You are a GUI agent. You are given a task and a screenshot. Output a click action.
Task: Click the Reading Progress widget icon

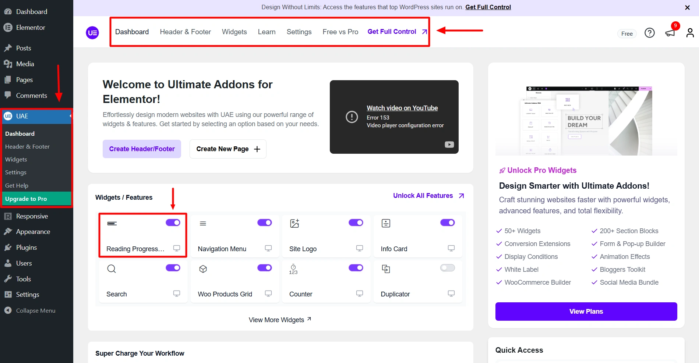112,224
